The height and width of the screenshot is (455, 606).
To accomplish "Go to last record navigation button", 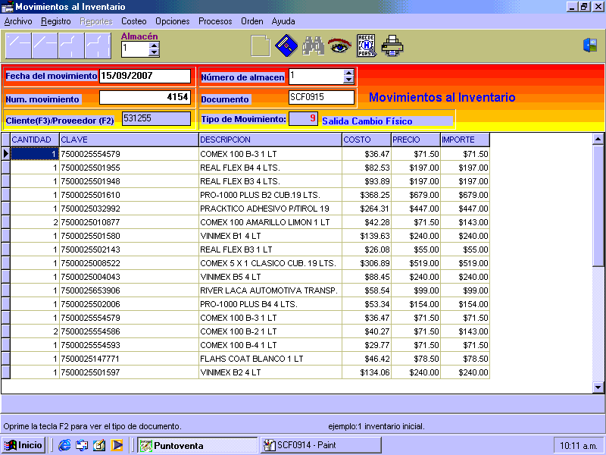I will [x=98, y=46].
